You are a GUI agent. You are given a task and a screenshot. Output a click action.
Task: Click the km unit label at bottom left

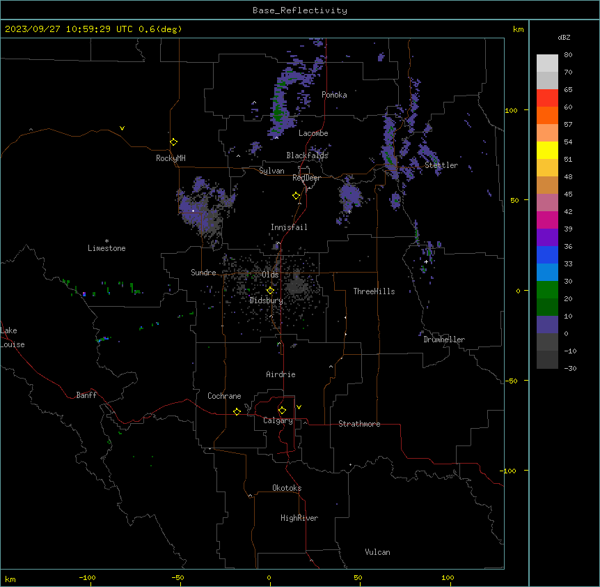(x=10, y=579)
